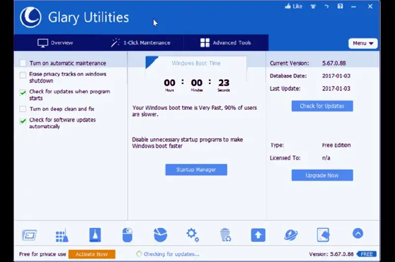Open the Help question mark icon

tap(340, 6)
